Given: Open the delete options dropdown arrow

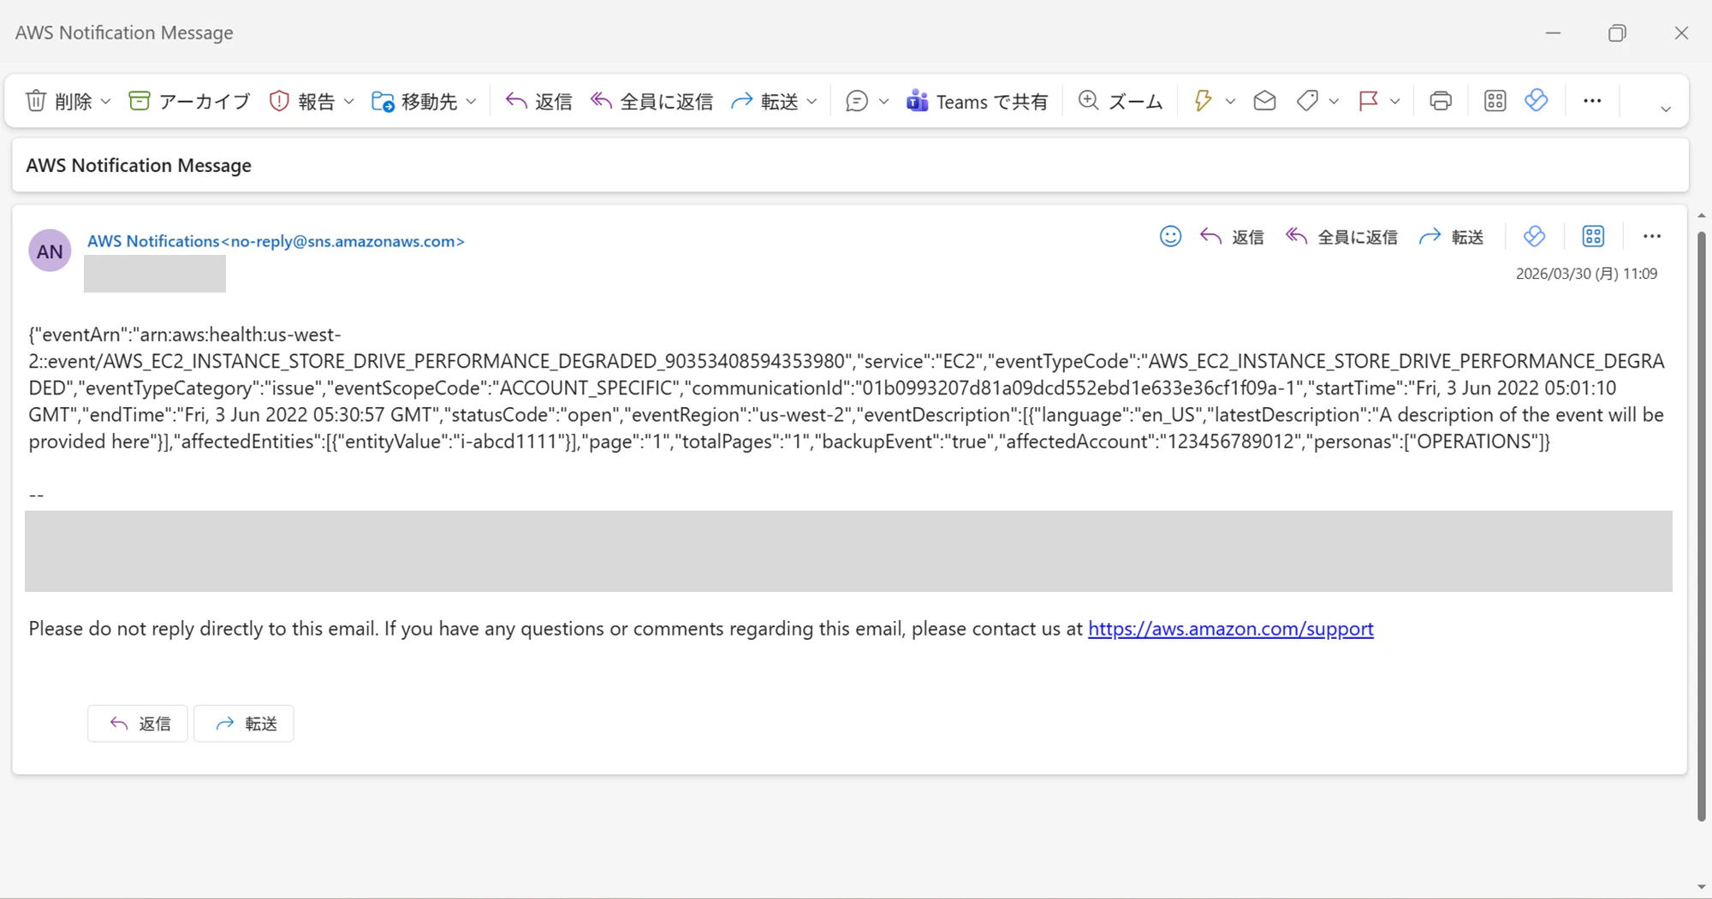Looking at the screenshot, I should point(106,101).
